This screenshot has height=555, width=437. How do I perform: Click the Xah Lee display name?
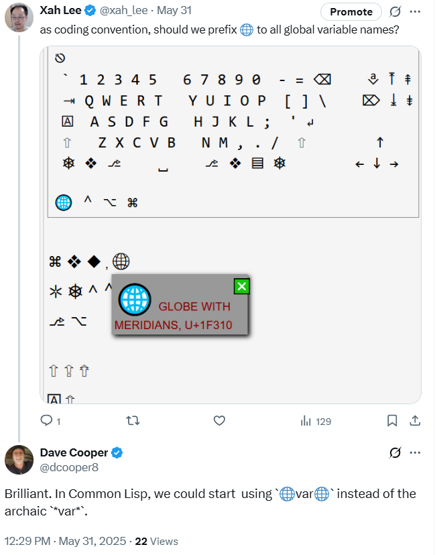pos(61,11)
